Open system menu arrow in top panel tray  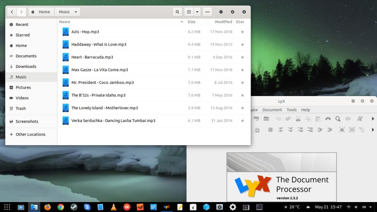pos(370,207)
